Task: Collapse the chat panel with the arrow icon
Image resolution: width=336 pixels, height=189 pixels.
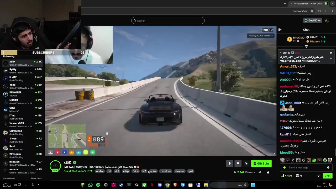Action: pyautogui.click(x=280, y=30)
